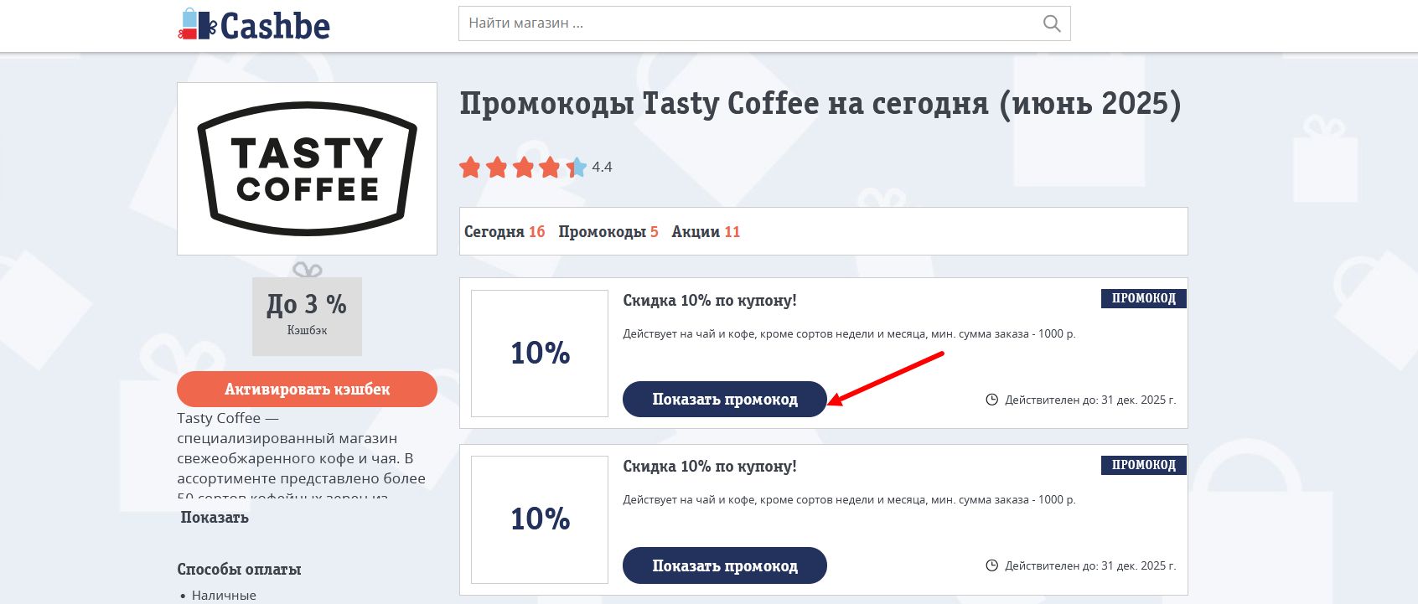Click clock icon in second coupon
The image size is (1418, 604).
992,565
